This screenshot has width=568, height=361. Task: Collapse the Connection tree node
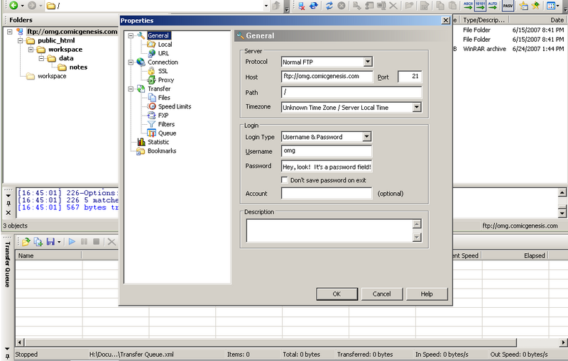pyautogui.click(x=130, y=62)
